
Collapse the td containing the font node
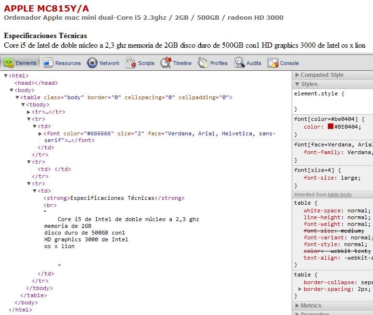35,126
